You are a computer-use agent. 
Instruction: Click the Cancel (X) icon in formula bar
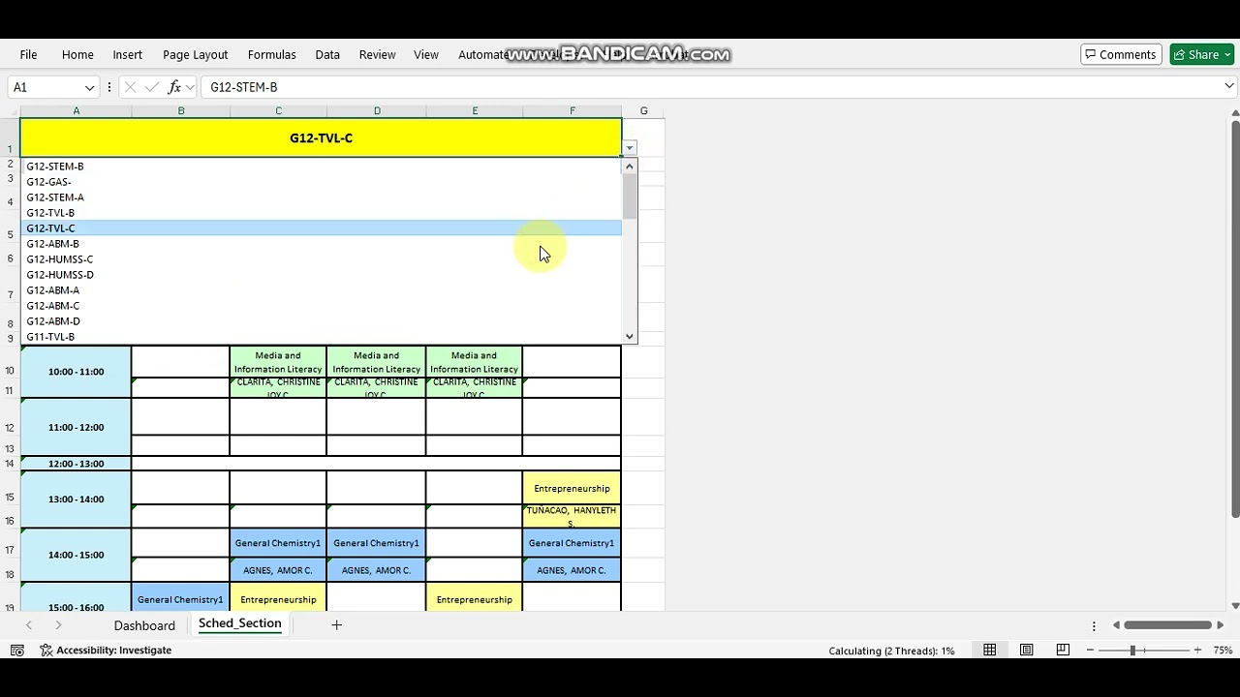[x=130, y=87]
